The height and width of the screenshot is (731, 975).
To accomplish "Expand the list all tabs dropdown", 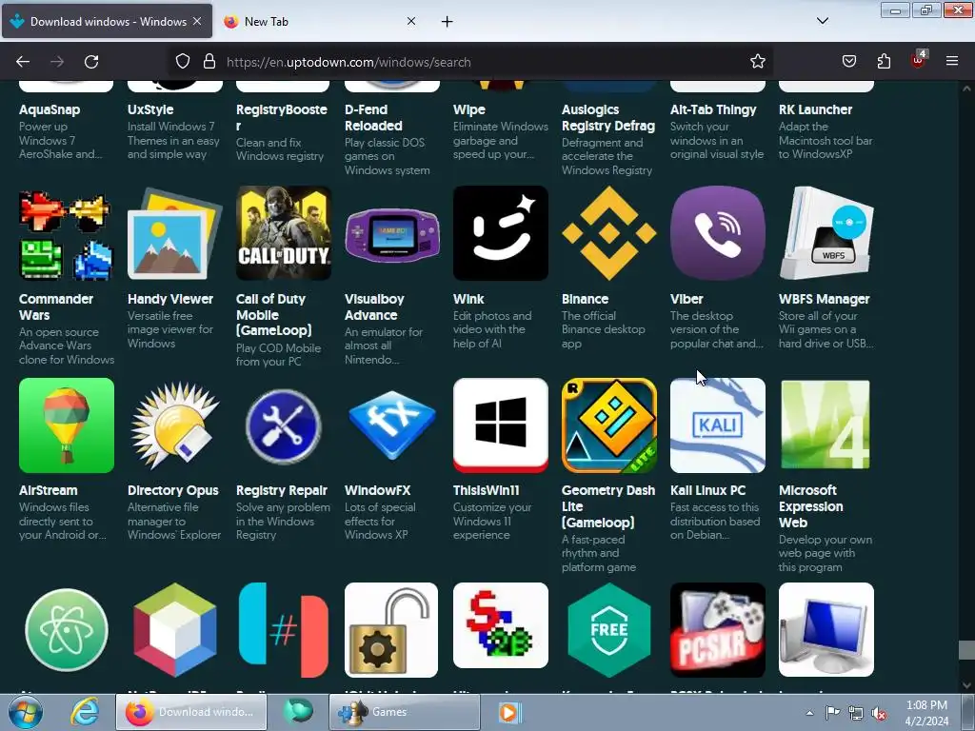I will (822, 21).
